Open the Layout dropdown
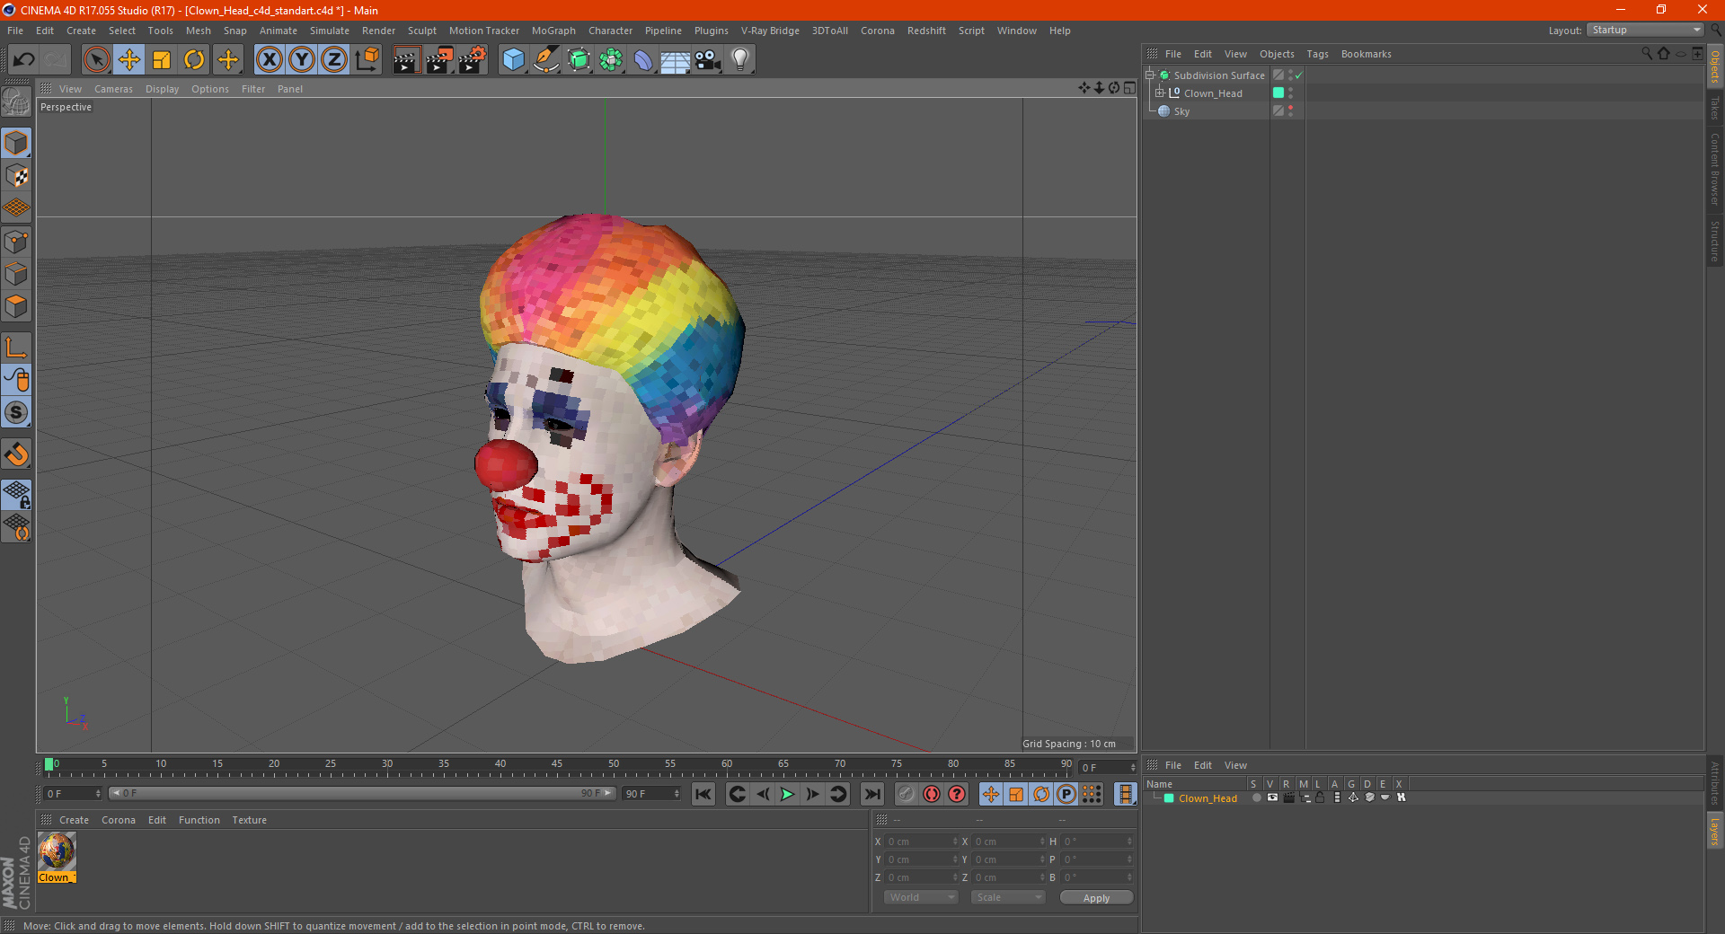The height and width of the screenshot is (934, 1725). (x=1645, y=30)
